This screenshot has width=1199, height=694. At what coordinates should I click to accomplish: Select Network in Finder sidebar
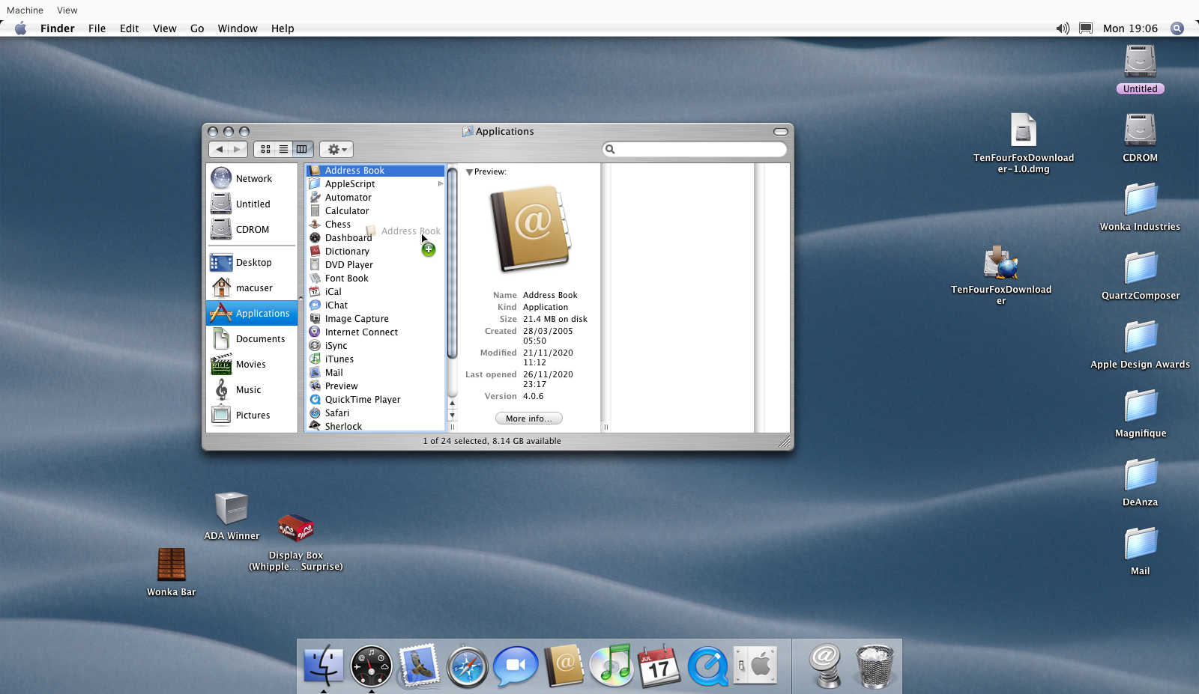(252, 178)
